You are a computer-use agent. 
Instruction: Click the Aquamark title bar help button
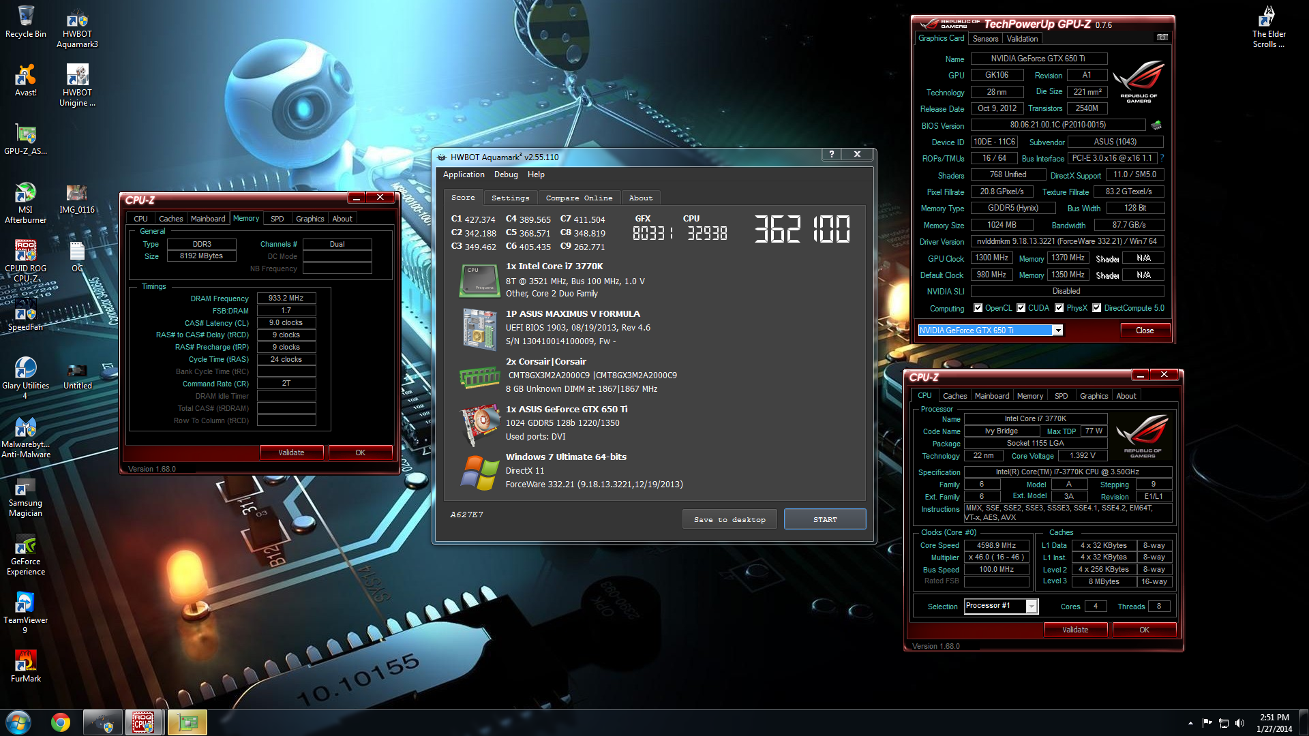tap(831, 155)
